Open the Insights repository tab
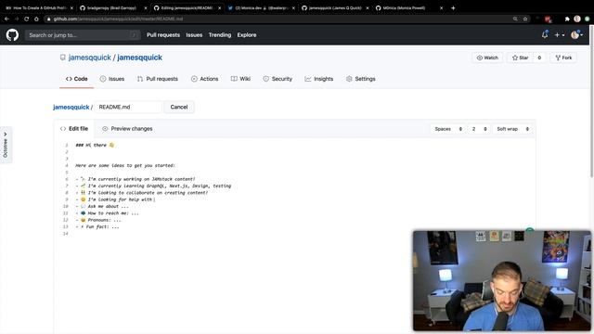The height and width of the screenshot is (334, 594). tap(319, 79)
